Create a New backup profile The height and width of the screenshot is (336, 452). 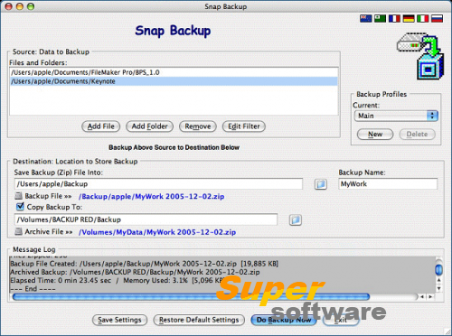coord(375,135)
